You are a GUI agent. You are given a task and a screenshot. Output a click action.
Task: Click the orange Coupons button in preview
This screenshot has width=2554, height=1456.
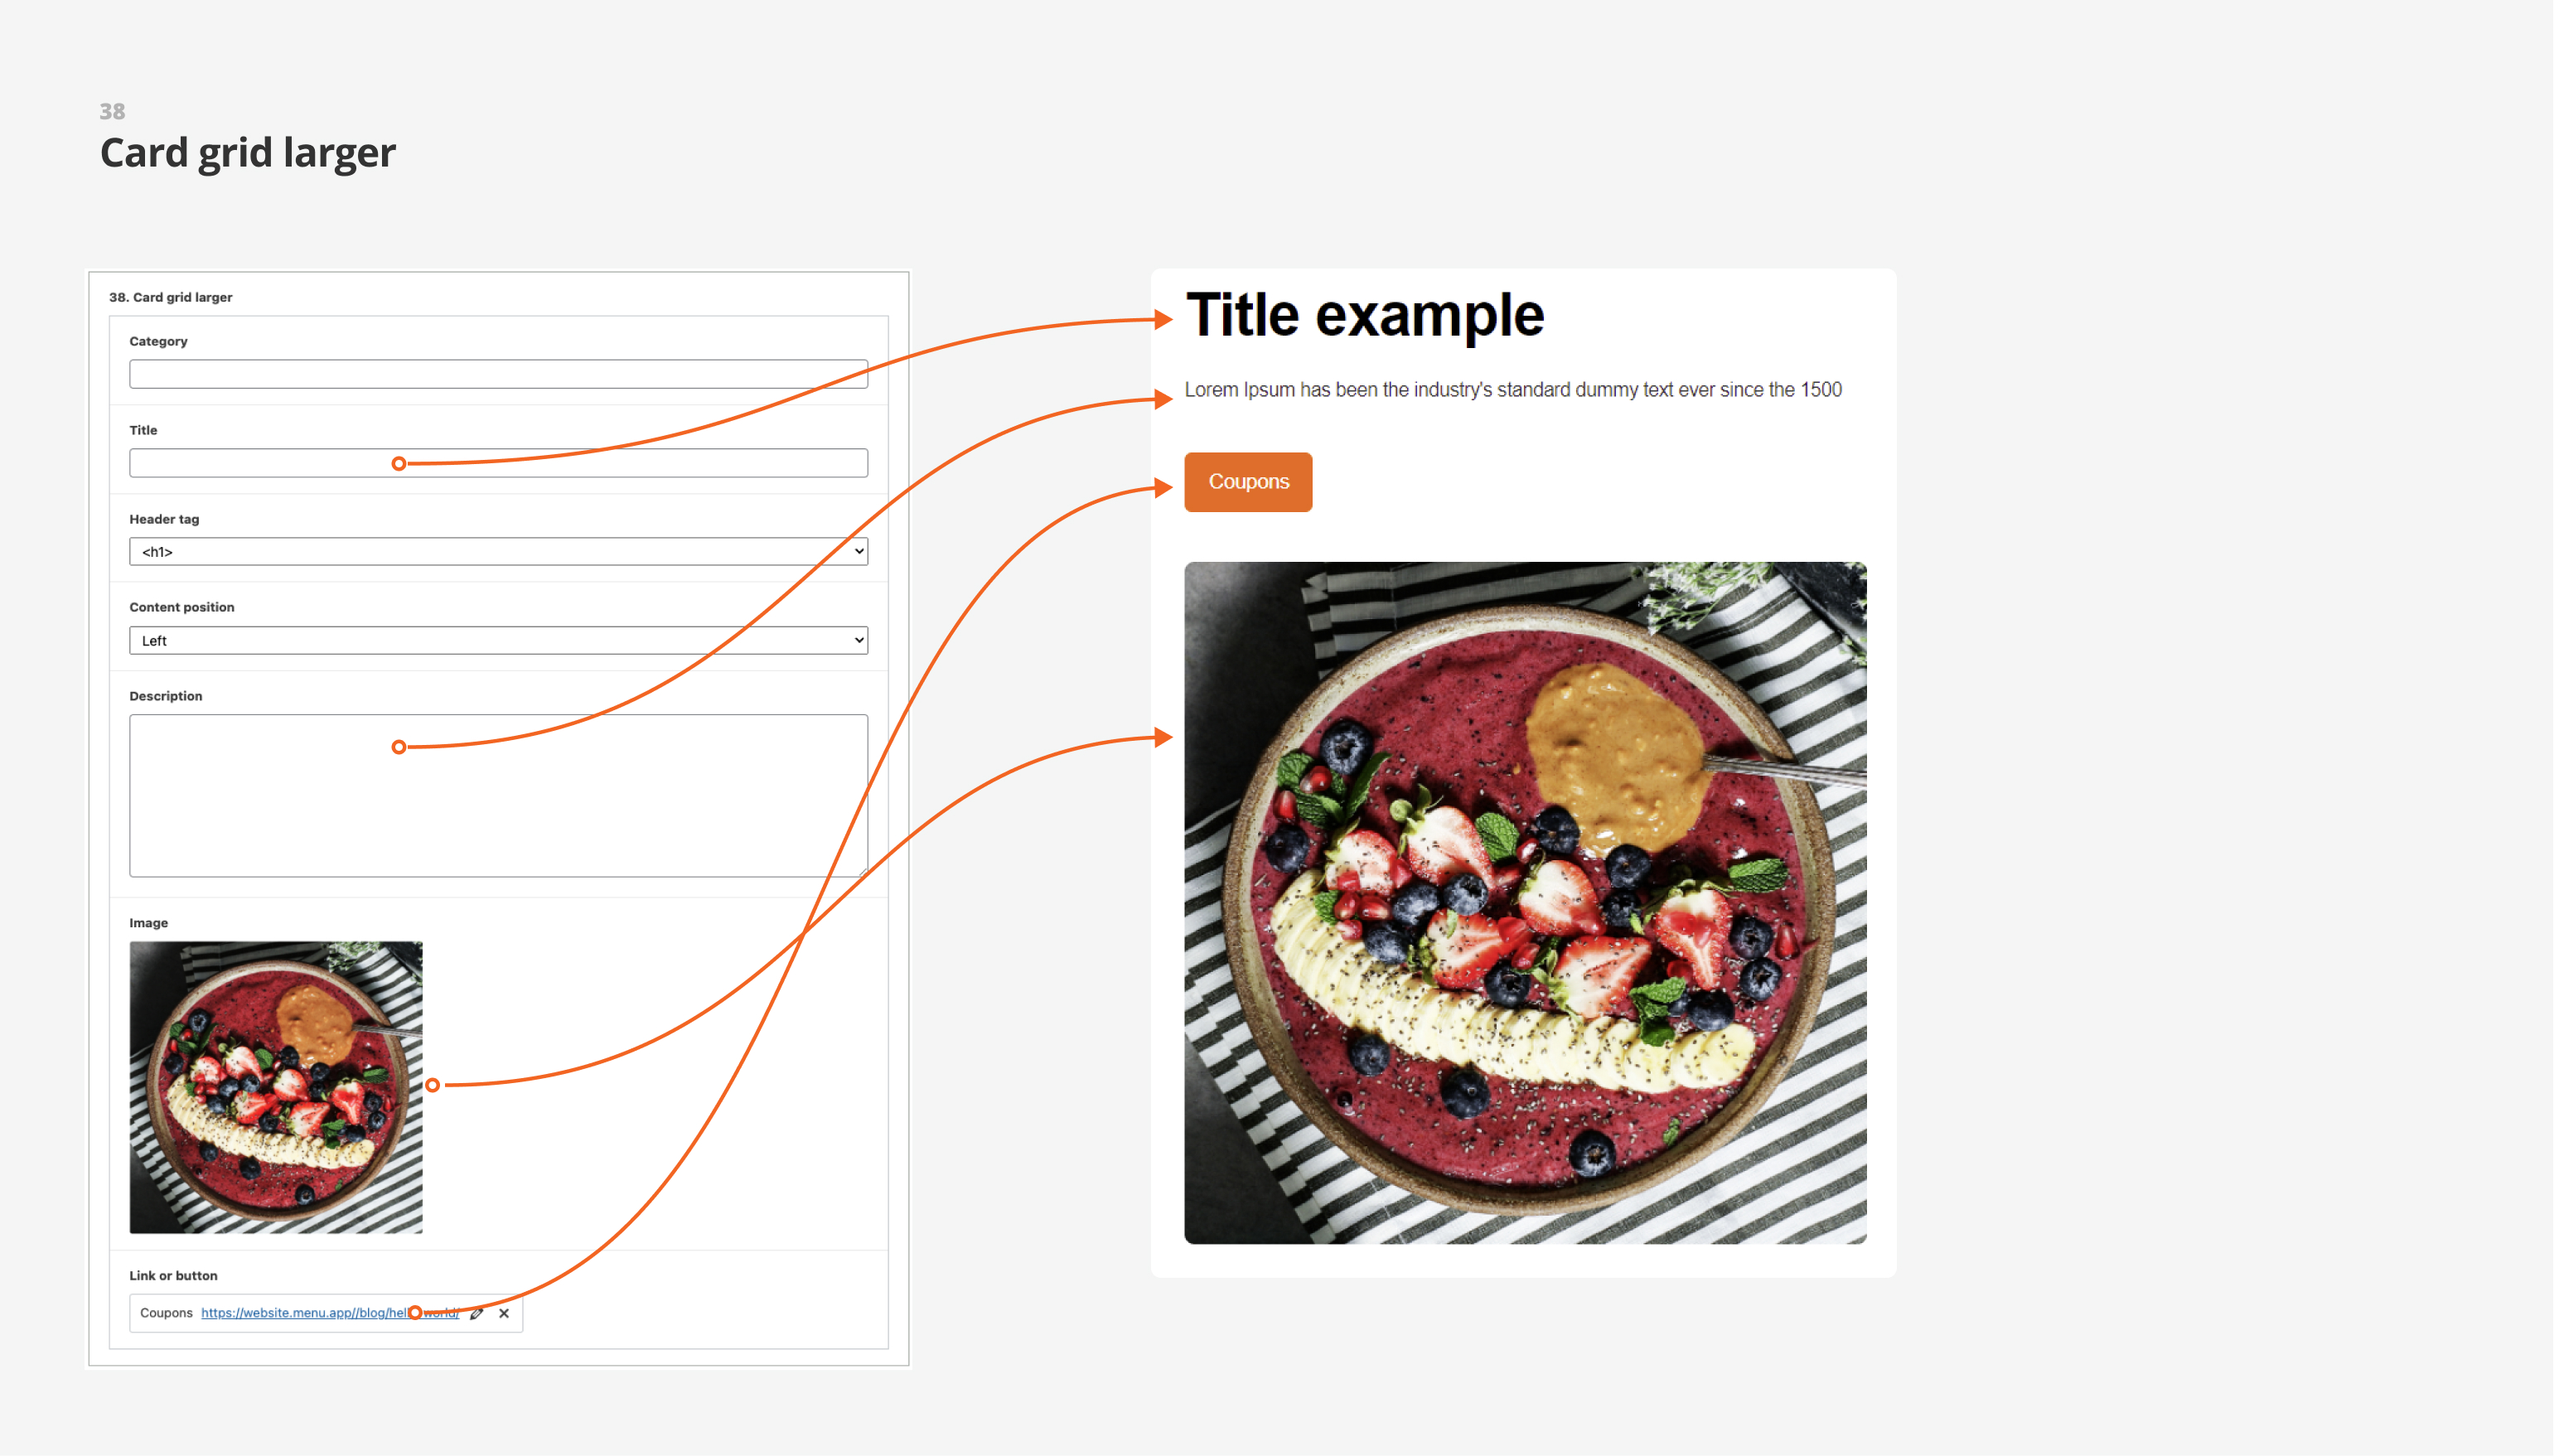click(x=1248, y=482)
